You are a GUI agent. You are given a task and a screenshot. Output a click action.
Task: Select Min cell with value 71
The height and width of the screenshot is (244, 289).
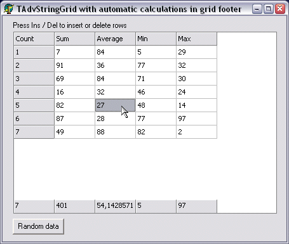tap(156, 79)
